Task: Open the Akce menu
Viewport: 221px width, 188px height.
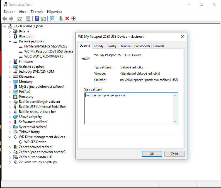Action: (23, 12)
